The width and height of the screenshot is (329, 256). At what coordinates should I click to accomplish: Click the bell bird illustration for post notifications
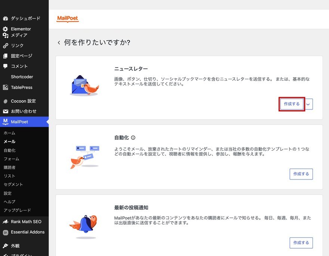click(x=83, y=227)
